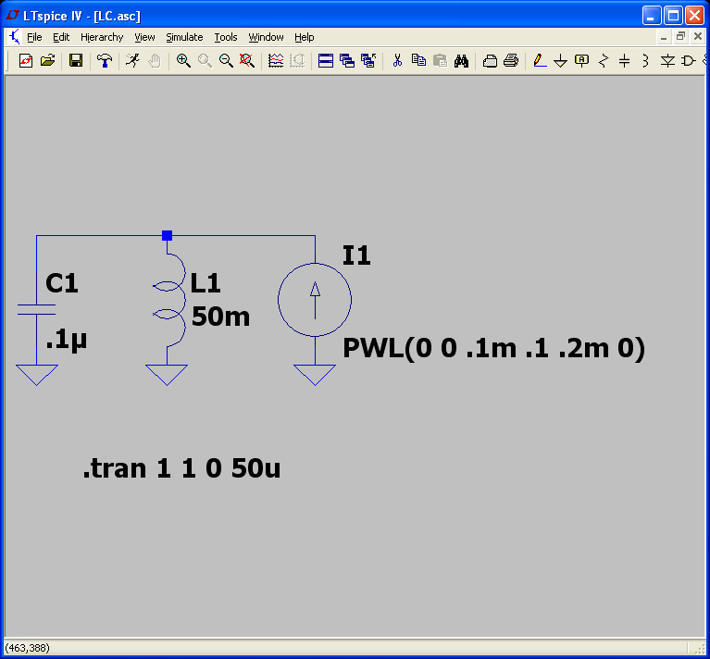Click the Cut scissors icon
Viewport: 710px width, 659px height.
[x=397, y=61]
